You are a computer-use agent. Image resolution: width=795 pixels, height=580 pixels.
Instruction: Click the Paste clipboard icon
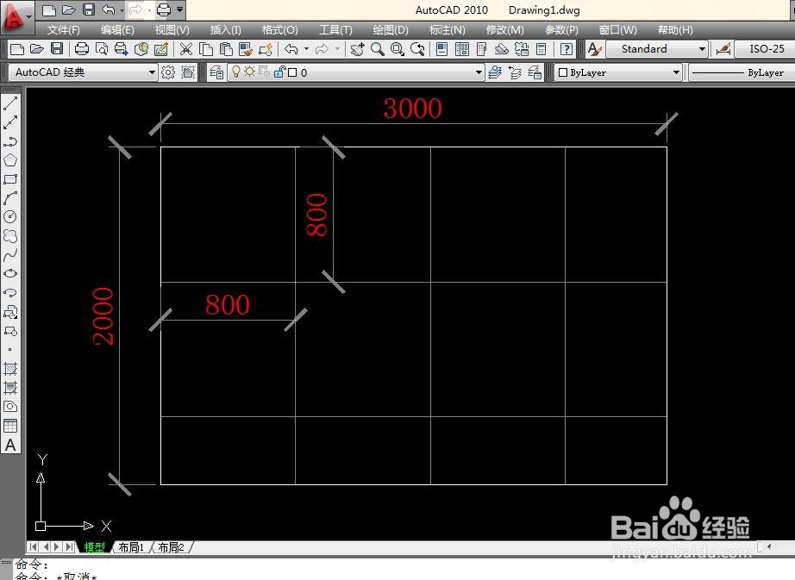click(226, 49)
